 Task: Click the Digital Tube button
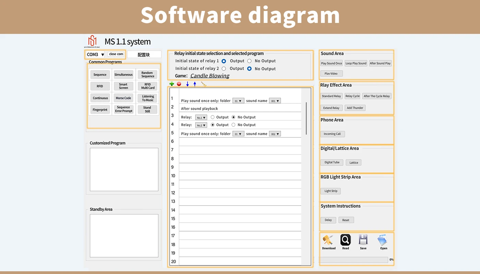tap(332, 162)
